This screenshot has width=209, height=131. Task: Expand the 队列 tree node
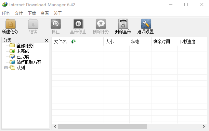coord(6,68)
